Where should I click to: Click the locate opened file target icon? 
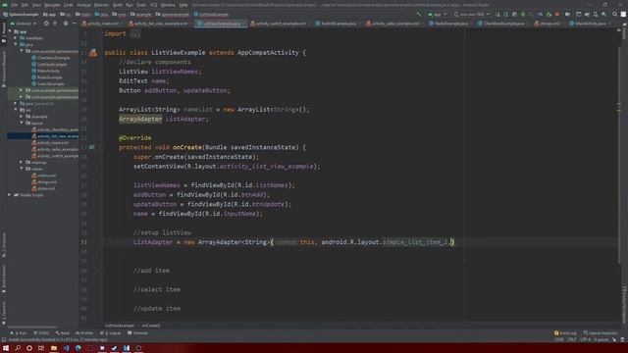[x=46, y=24]
